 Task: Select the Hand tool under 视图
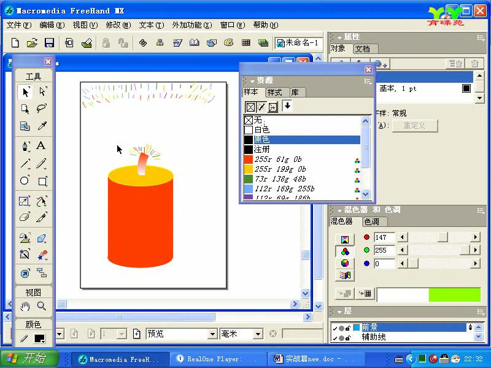tap(25, 306)
